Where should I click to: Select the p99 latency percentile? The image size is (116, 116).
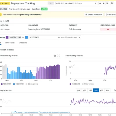(102, 90)
